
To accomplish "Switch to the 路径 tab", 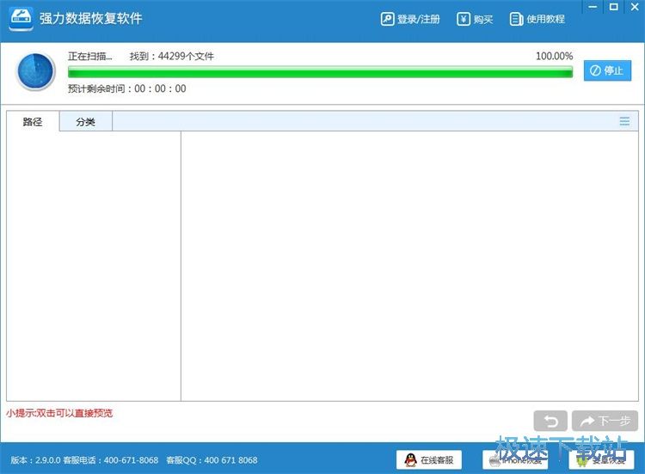I will (x=33, y=122).
